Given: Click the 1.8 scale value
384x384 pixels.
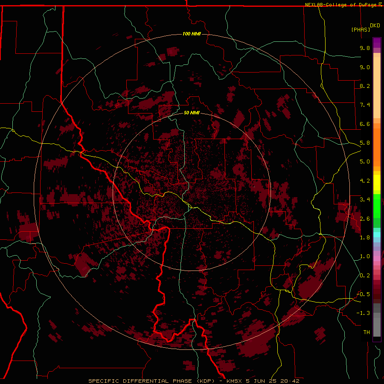Looking at the screenshot, I should [x=365, y=238].
